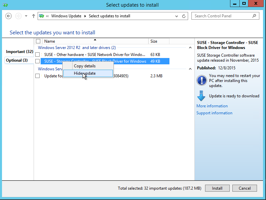Click the Install button

coord(217,188)
